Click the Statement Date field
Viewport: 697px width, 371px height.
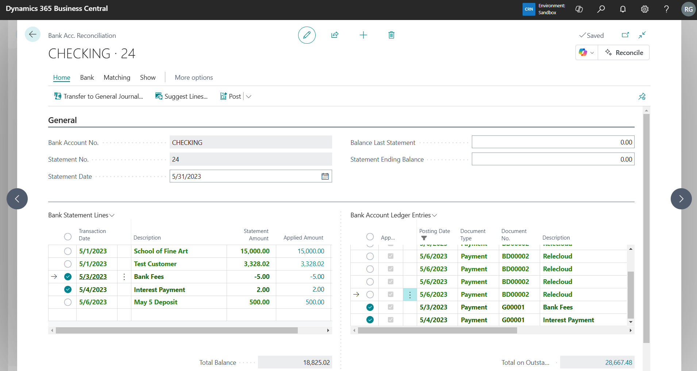coord(251,176)
